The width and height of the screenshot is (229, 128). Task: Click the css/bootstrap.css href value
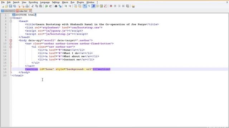point(85,28)
